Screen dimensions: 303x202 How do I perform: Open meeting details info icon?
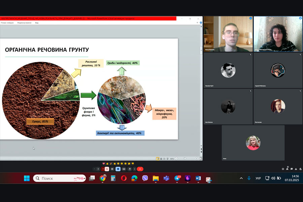point(283,169)
